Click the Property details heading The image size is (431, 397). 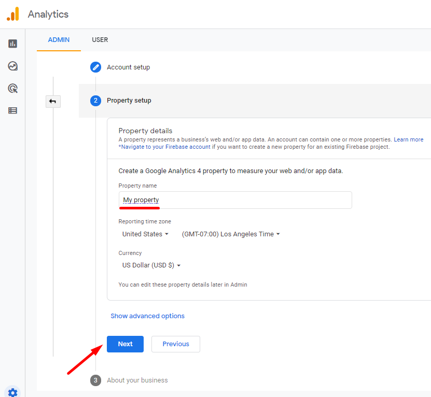[x=145, y=131]
